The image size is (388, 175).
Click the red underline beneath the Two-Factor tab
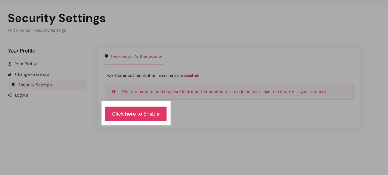pyautogui.click(x=134, y=65)
